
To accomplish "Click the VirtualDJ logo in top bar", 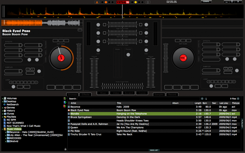I will click(123, 2).
